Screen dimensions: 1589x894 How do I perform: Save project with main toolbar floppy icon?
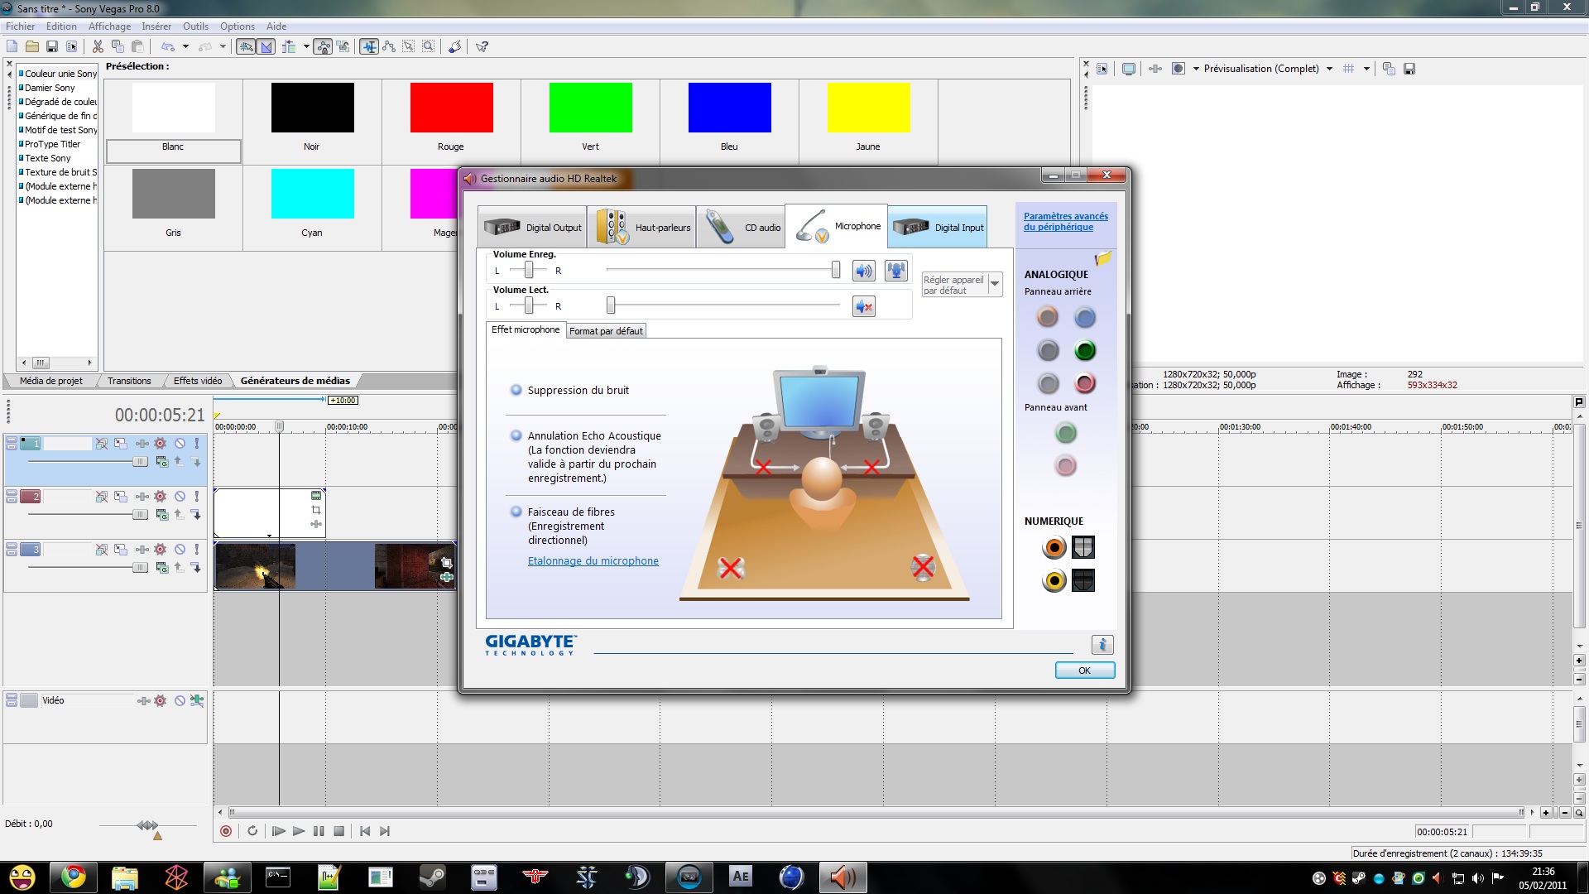[x=52, y=47]
